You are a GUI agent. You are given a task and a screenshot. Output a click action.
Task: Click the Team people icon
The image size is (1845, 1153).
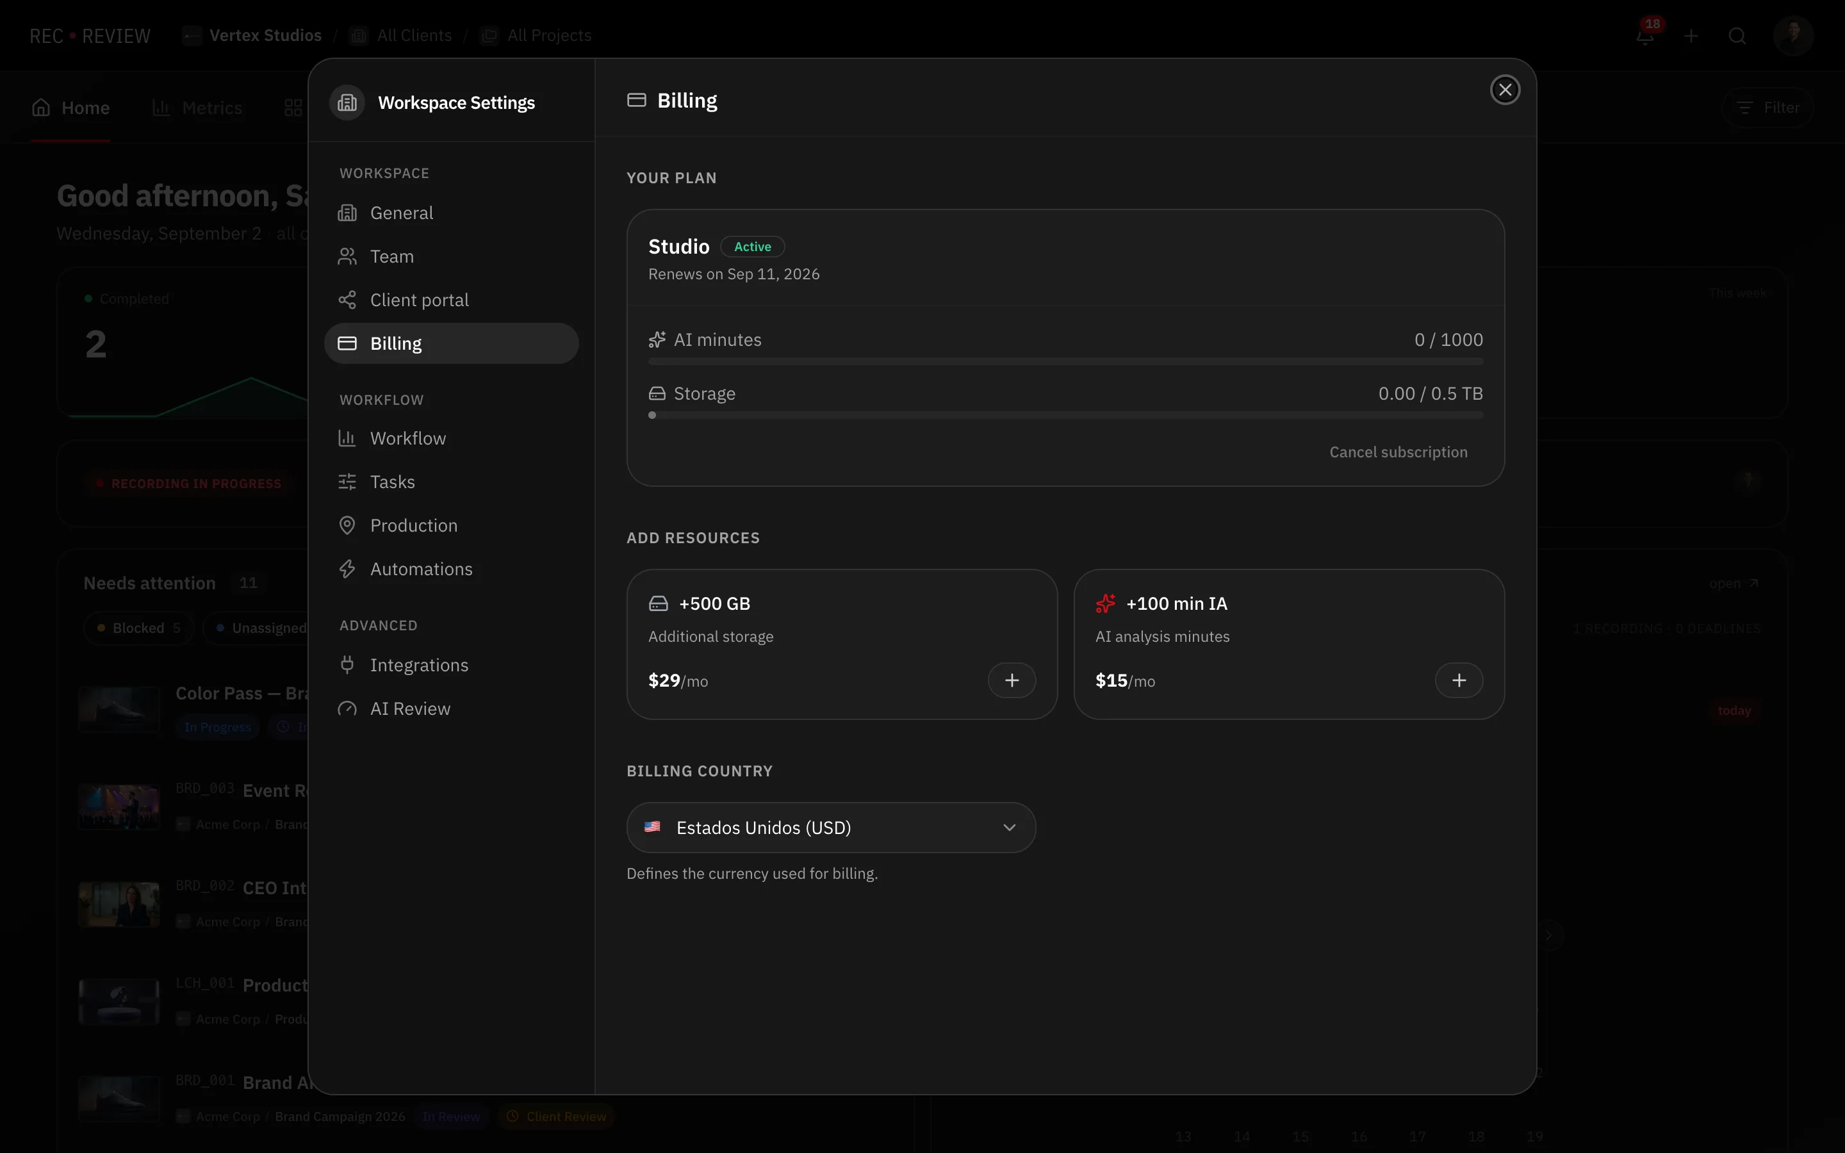347,256
